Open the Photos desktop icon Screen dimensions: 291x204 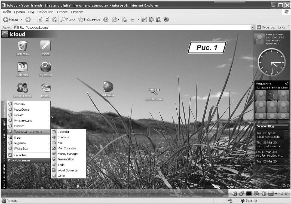(x=45, y=88)
